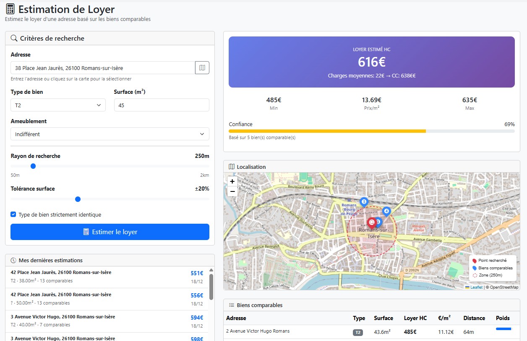Zoom out on the map
Viewport: 527px width, 341px height.
click(232, 191)
